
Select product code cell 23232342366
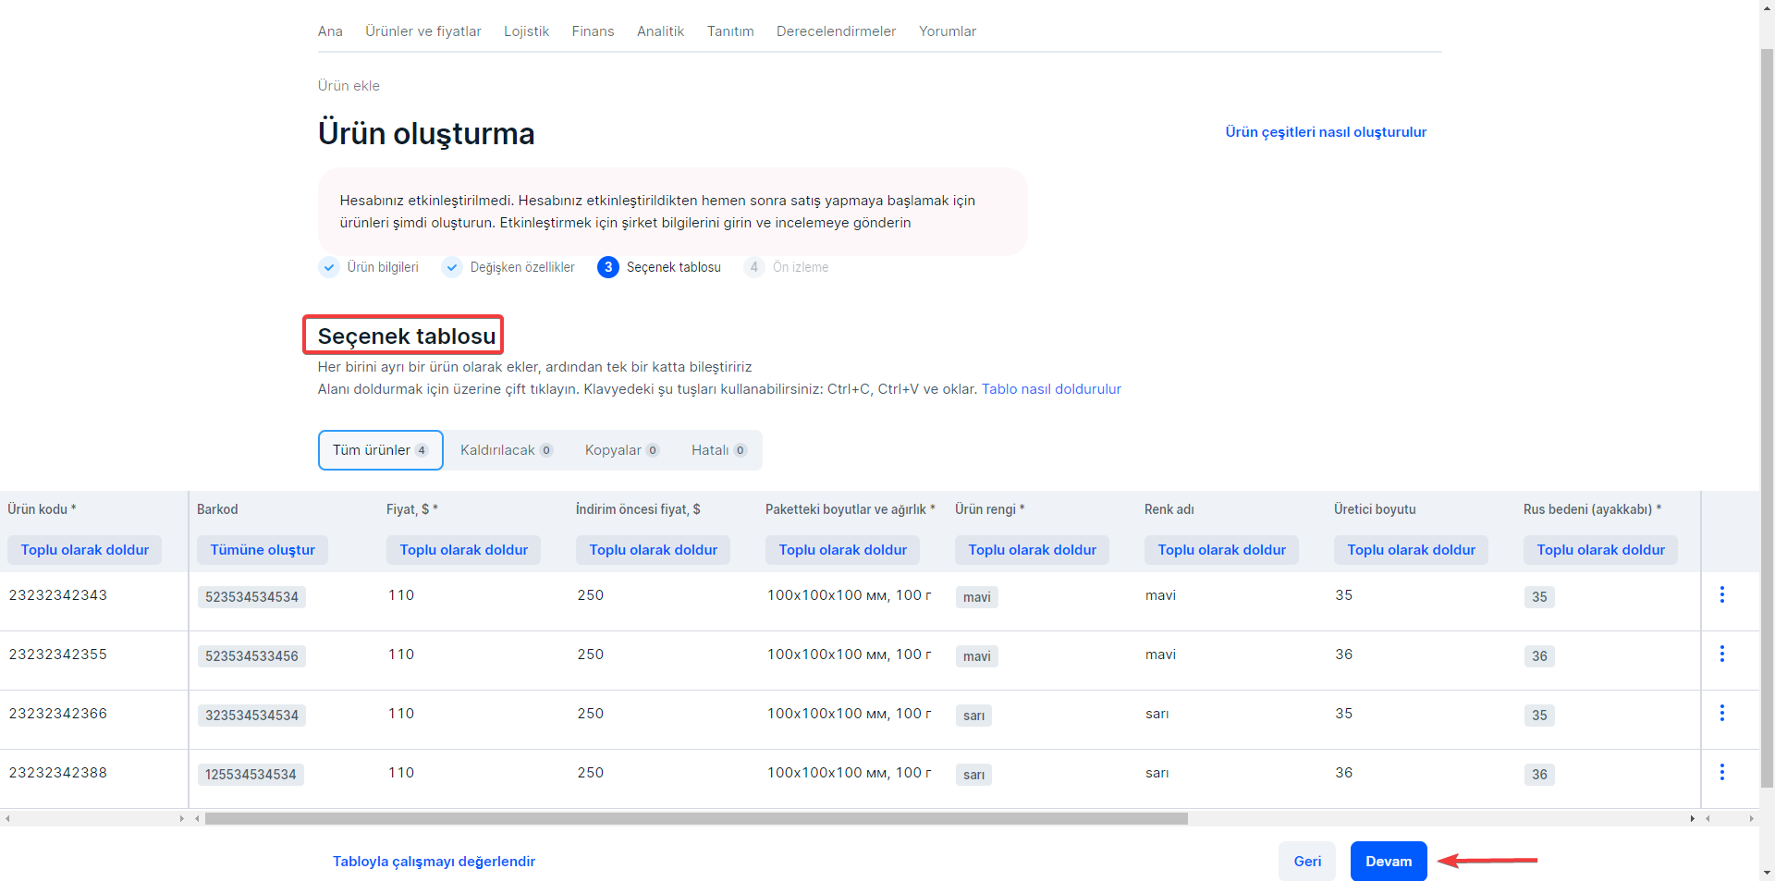tap(94, 719)
